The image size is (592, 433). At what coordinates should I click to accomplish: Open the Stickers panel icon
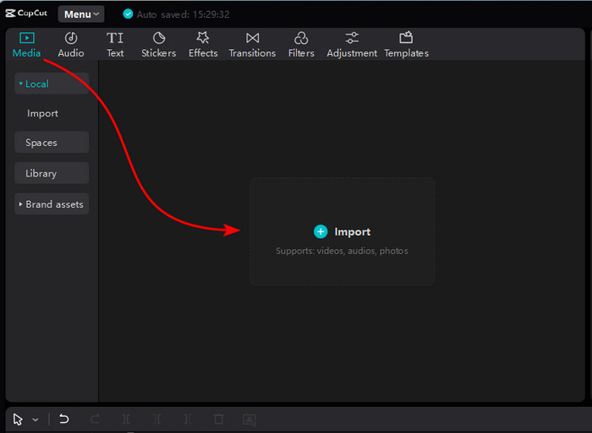[159, 38]
